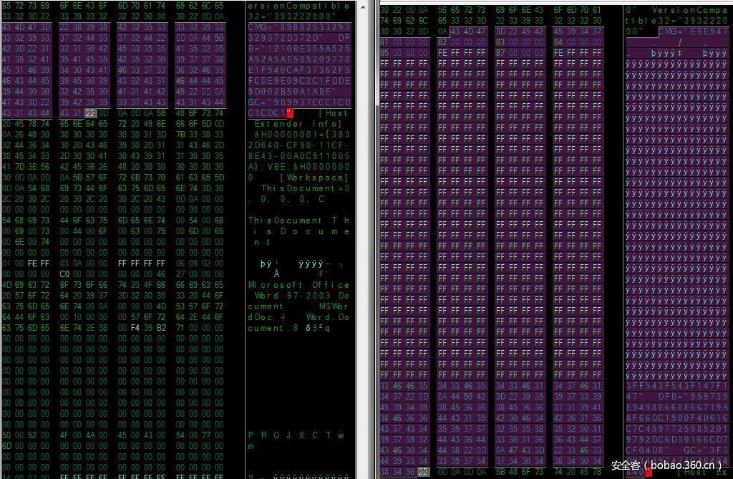Click 'CMG="EBE947' in right ASCII column
Screen dimensions: 733x479
(x=693, y=32)
